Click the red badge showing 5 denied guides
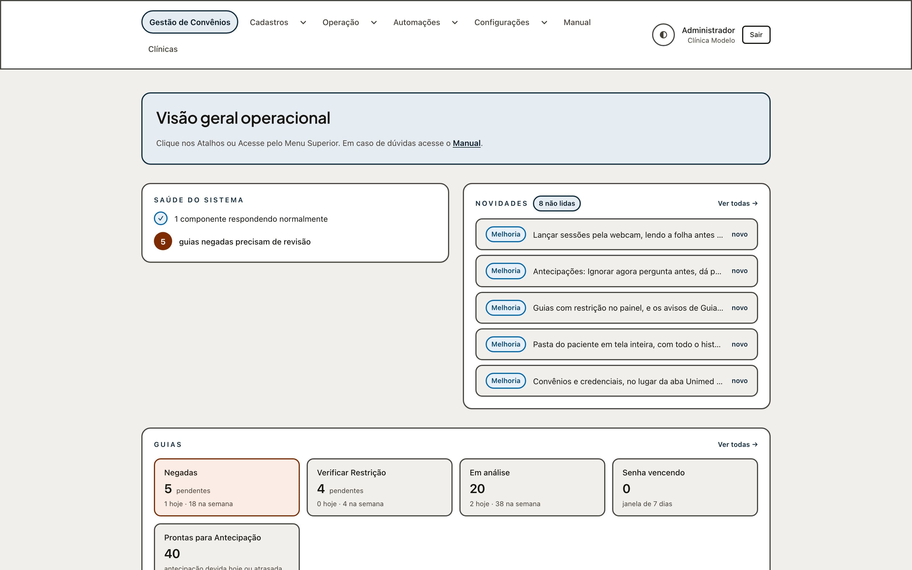The width and height of the screenshot is (912, 570). [163, 241]
